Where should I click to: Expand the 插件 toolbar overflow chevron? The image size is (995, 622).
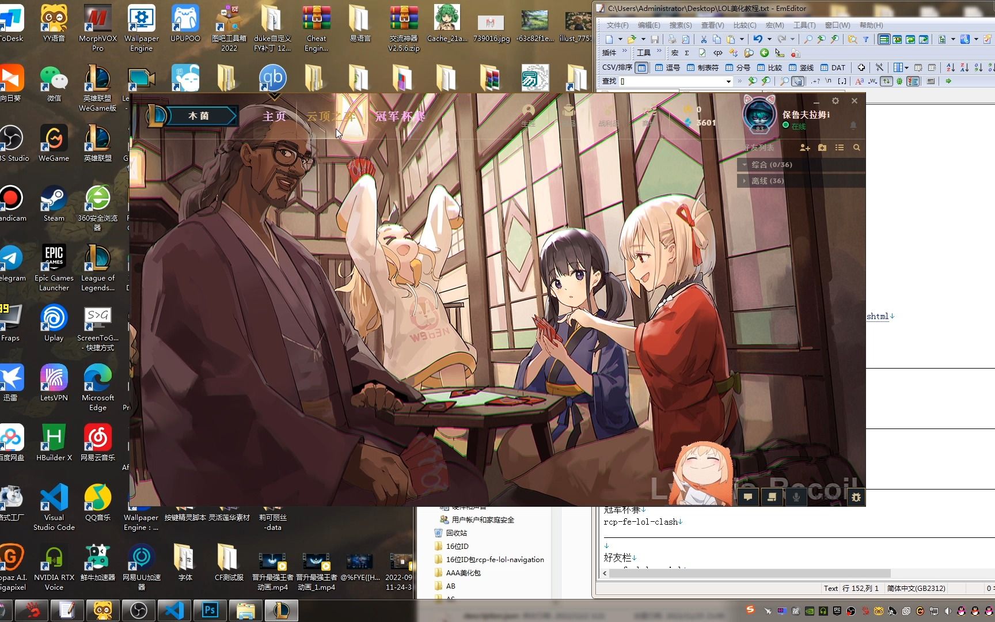(x=625, y=51)
